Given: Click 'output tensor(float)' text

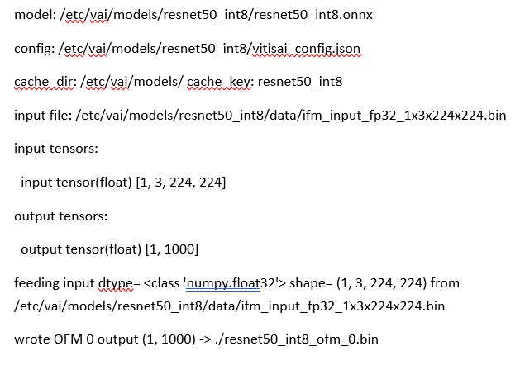Looking at the screenshot, I should tap(81, 249).
